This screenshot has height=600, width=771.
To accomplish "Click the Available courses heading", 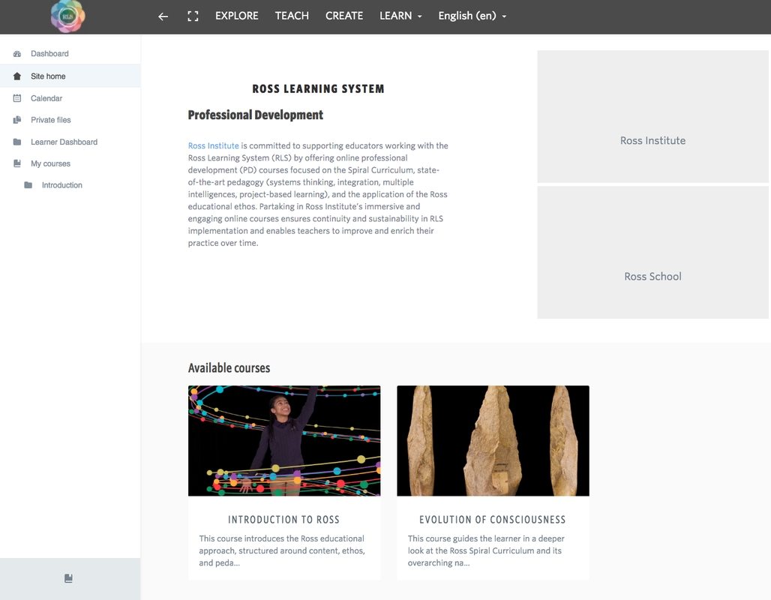I will point(229,367).
